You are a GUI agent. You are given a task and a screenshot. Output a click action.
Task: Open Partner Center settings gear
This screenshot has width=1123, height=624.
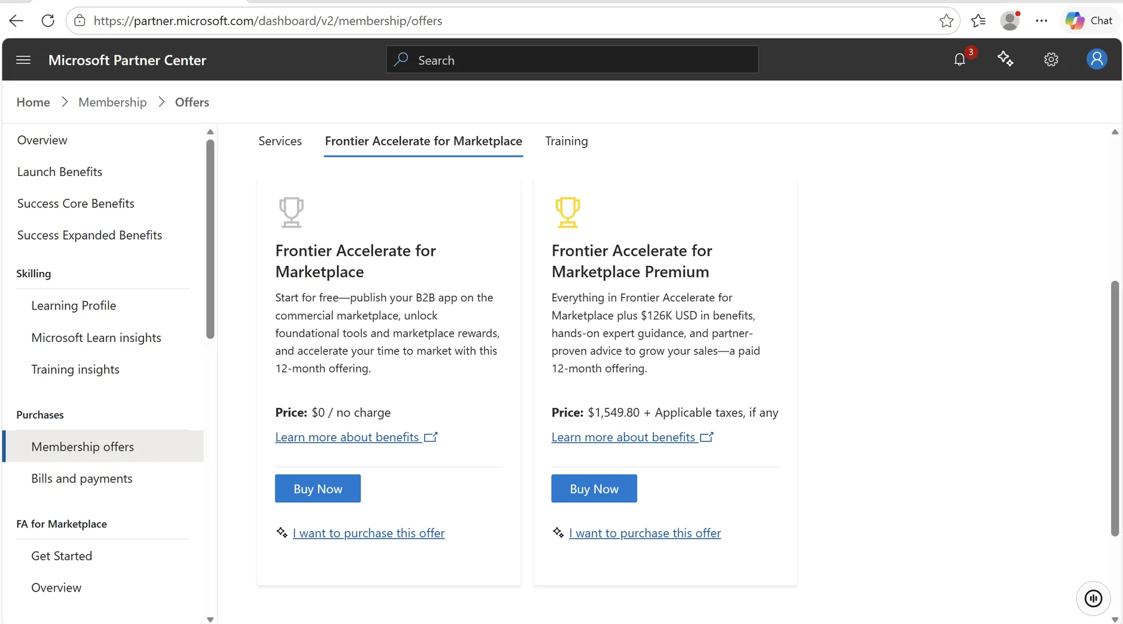1051,59
